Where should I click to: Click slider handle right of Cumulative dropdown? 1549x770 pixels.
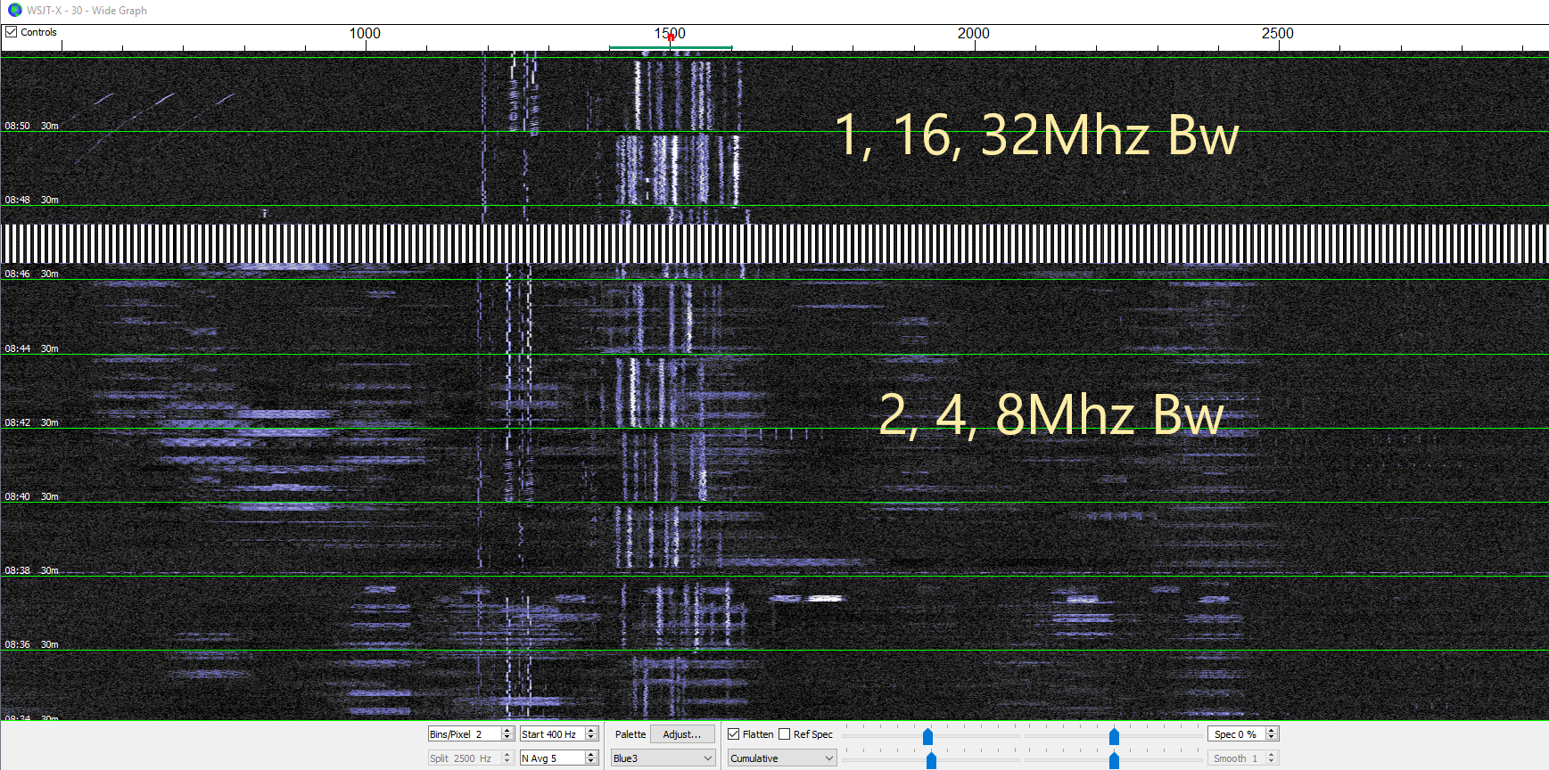pyautogui.click(x=931, y=759)
